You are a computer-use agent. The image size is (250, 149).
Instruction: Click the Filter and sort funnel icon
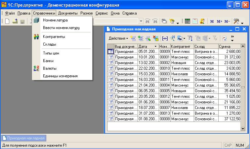[190, 38]
